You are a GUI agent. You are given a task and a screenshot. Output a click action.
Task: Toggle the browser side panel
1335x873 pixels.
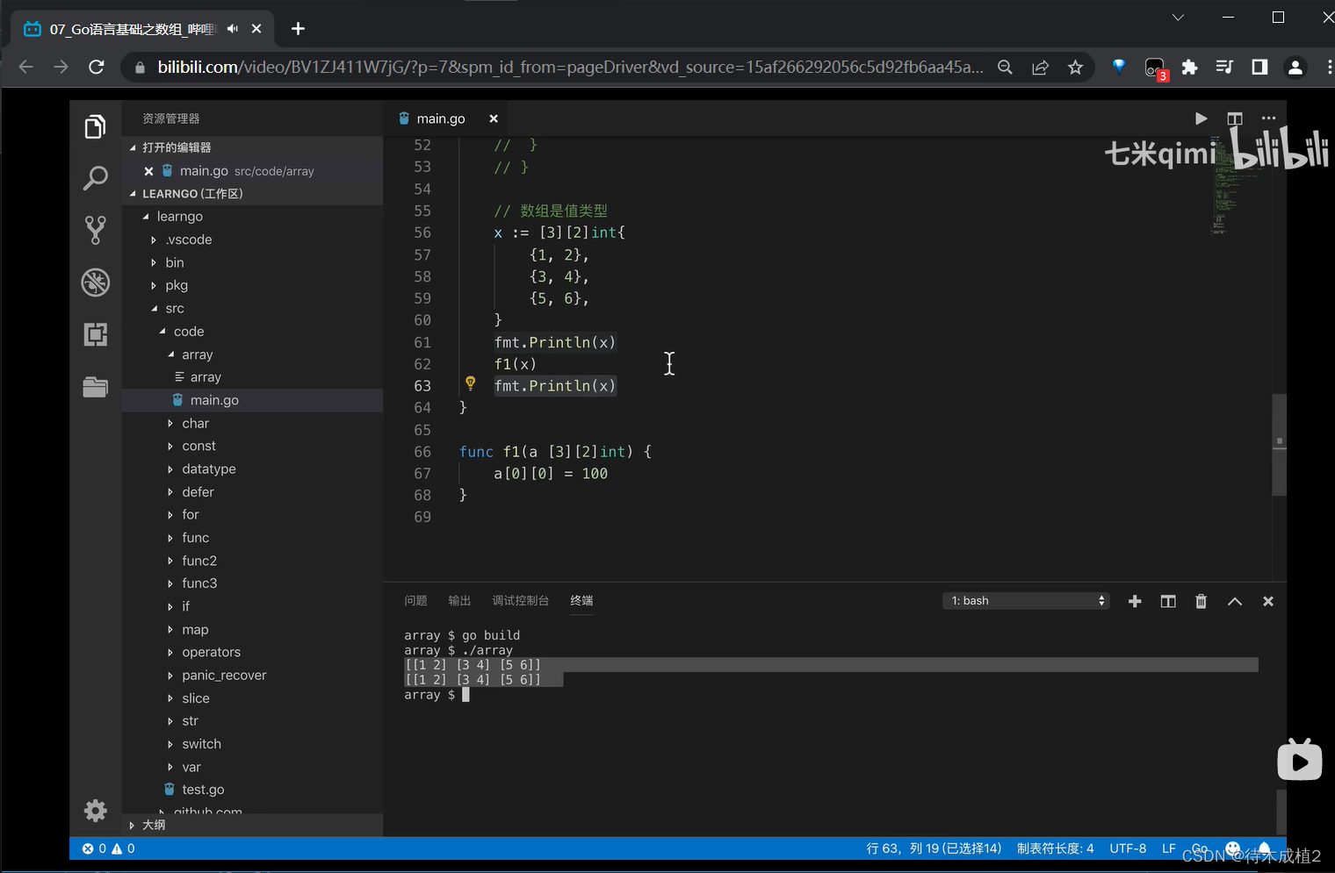pyautogui.click(x=1259, y=68)
